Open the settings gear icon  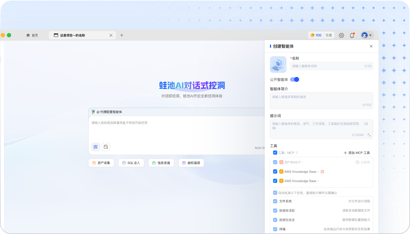coord(341,35)
